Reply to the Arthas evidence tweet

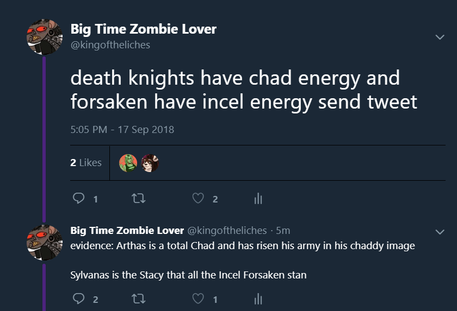click(78, 299)
